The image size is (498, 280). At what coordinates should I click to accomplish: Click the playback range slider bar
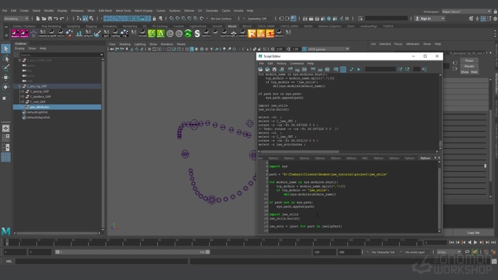[x=133, y=252]
